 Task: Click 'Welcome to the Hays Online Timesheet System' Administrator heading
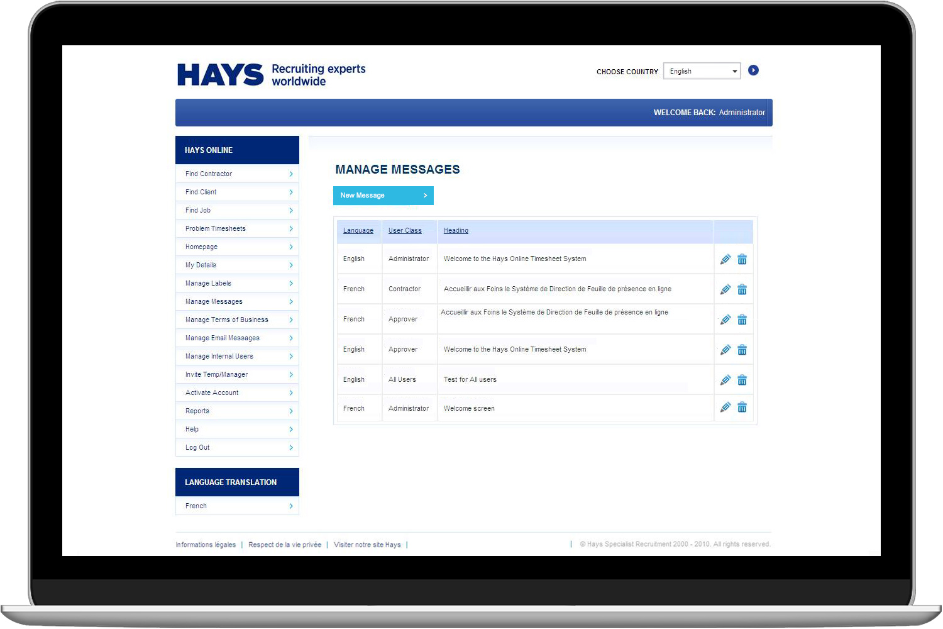[x=515, y=259]
